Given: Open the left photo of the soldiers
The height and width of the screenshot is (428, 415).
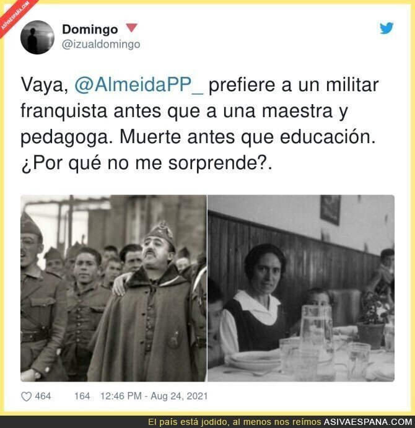Looking at the screenshot, I should (113, 288).
